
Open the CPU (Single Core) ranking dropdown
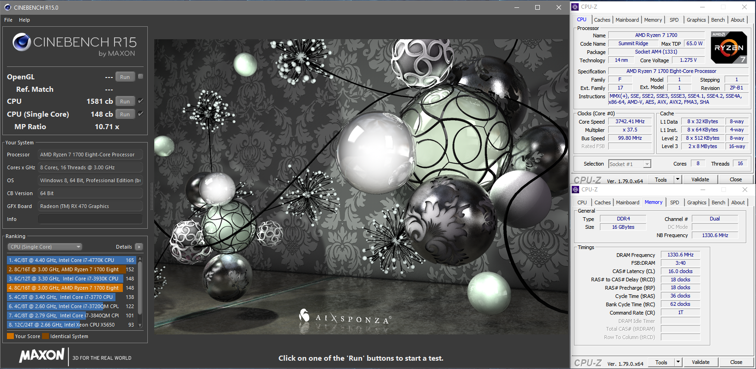[x=45, y=247]
